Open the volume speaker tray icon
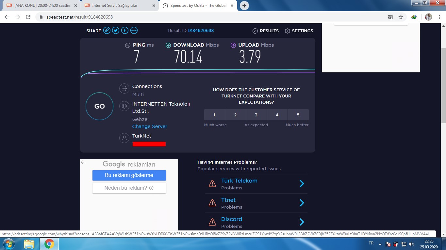 (412, 244)
